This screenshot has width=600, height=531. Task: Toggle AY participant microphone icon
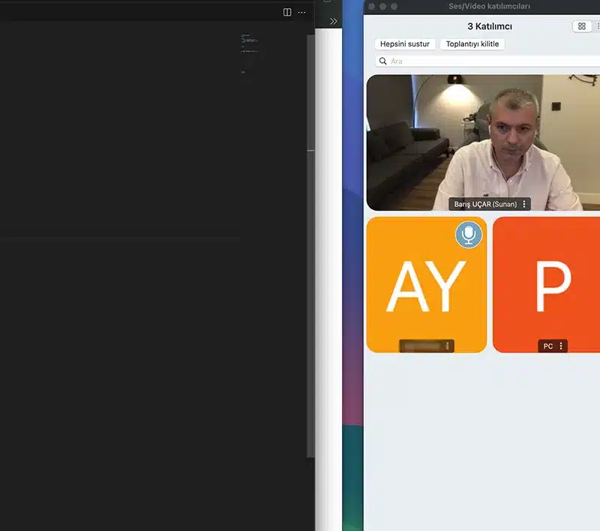pos(469,235)
